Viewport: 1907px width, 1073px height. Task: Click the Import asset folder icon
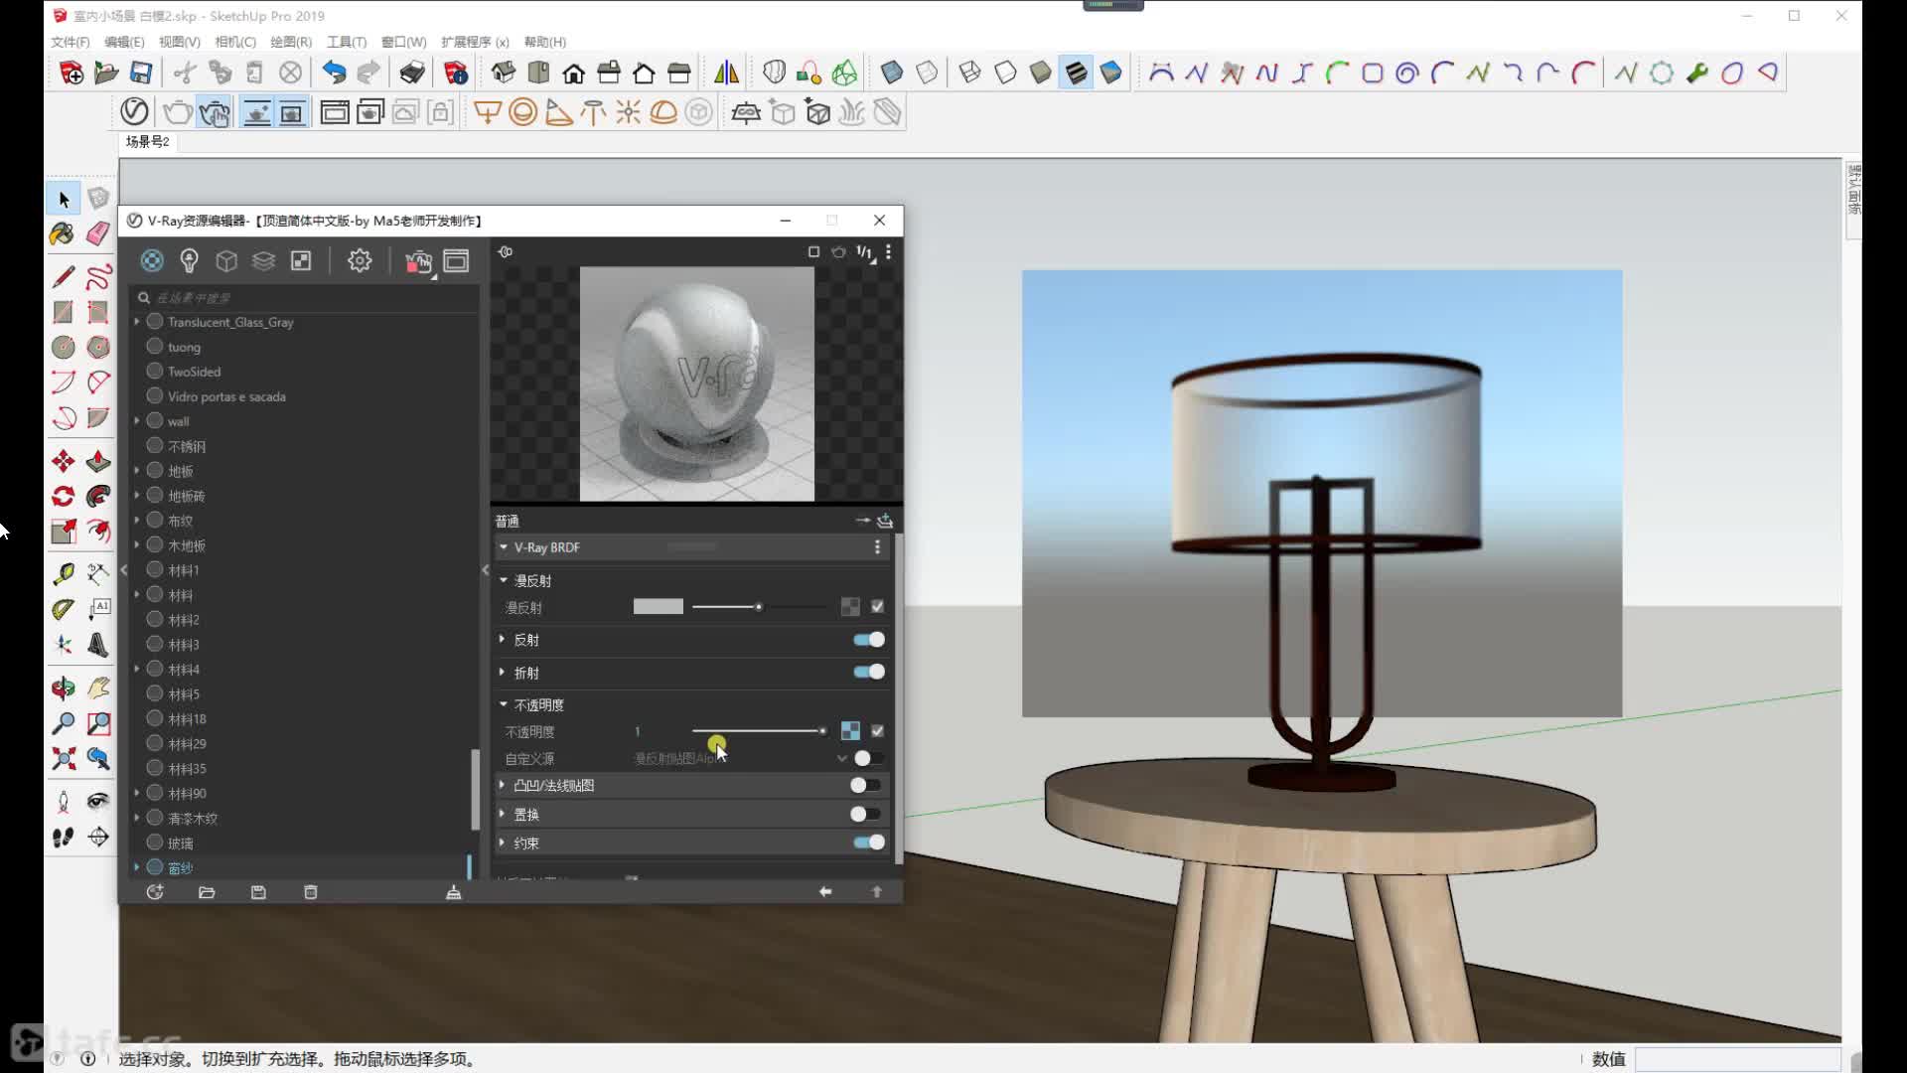(x=207, y=892)
